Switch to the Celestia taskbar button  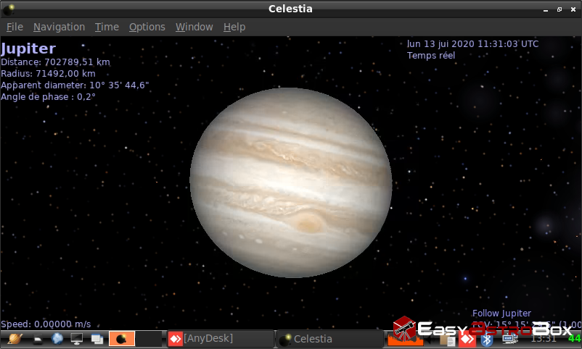[329, 339]
